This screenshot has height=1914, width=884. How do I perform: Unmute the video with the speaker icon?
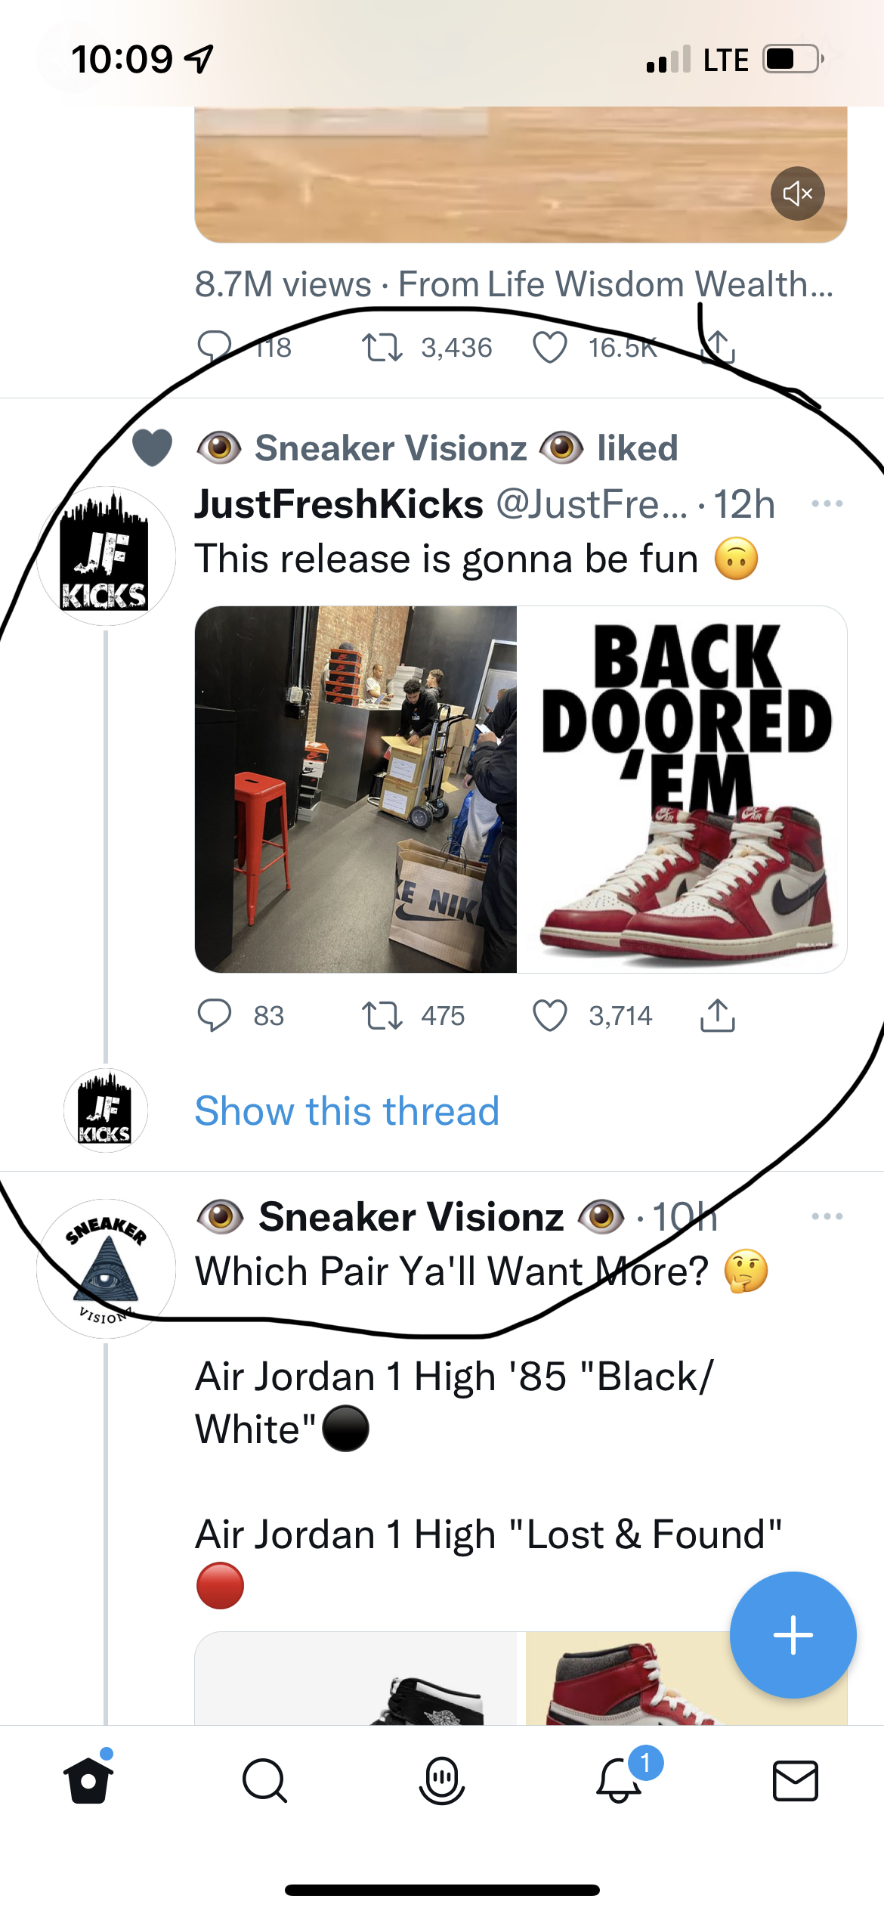pyautogui.click(x=797, y=194)
